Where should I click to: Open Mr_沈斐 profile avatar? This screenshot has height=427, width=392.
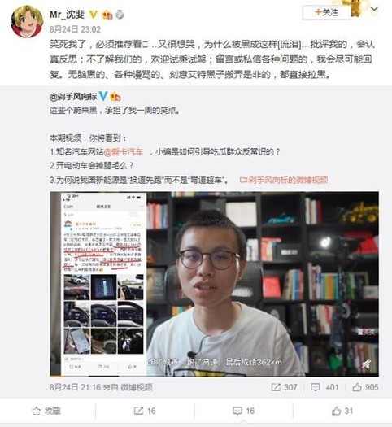pyautogui.click(x=27, y=21)
